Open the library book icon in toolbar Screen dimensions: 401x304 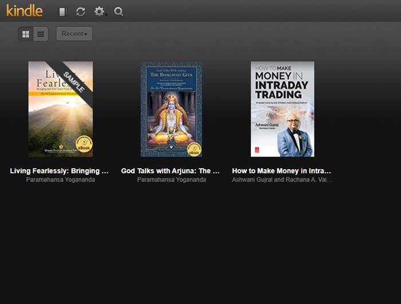tap(62, 12)
